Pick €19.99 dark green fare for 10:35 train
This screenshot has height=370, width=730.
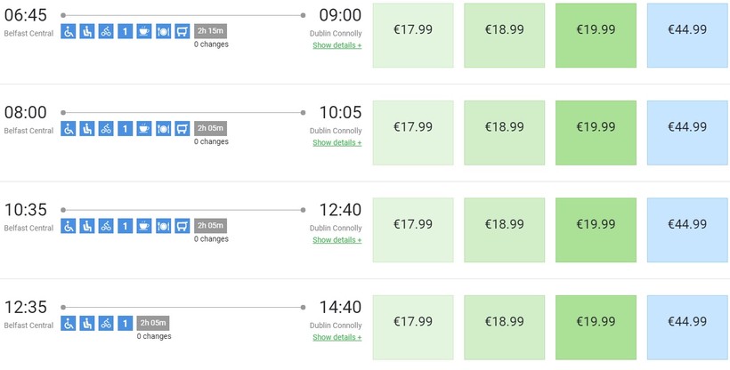[x=596, y=229]
